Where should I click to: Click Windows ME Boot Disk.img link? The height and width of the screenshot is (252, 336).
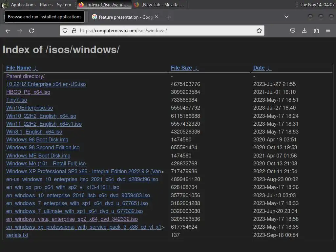[38, 156]
